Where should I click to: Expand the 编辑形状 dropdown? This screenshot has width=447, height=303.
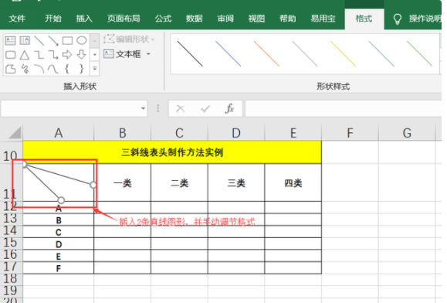click(x=153, y=39)
